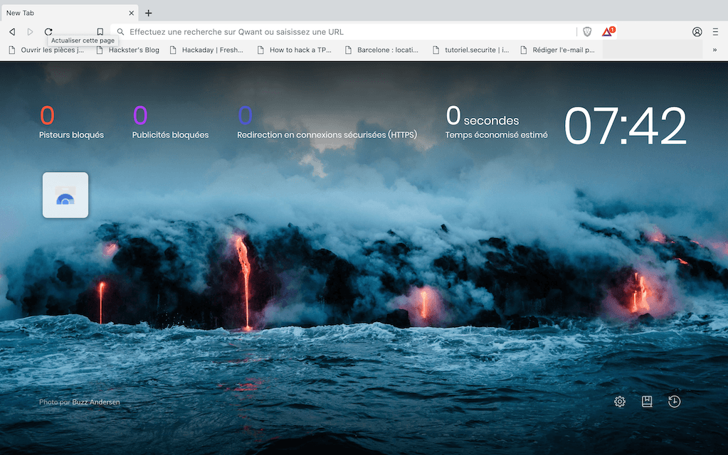Open the Brave Shields lion icon

tap(587, 32)
